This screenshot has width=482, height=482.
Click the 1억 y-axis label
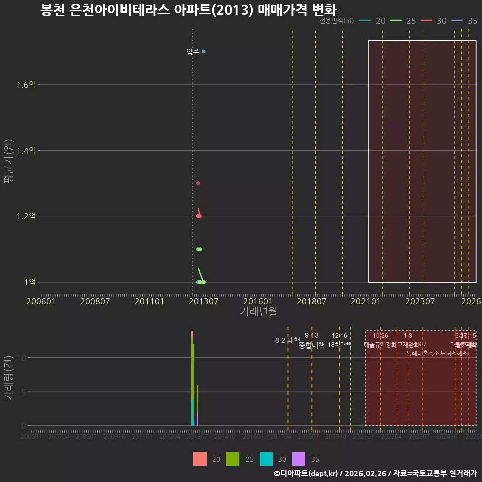click(x=30, y=282)
